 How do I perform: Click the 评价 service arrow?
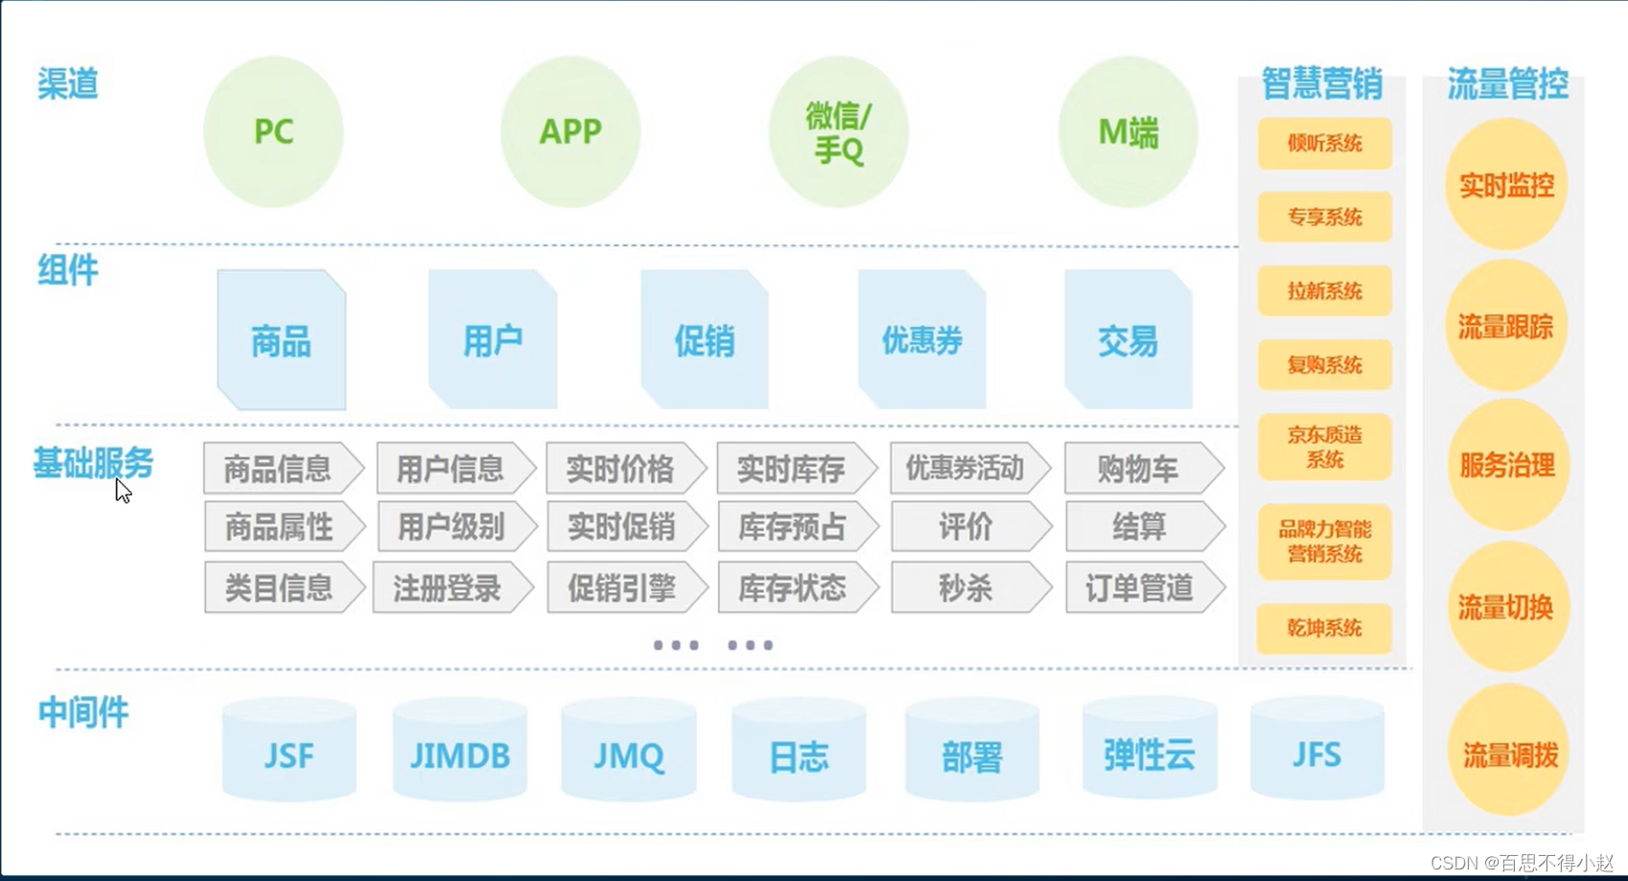tap(972, 526)
